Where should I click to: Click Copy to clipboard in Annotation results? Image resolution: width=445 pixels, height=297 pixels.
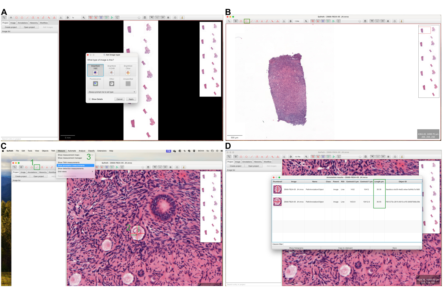click(x=345, y=248)
